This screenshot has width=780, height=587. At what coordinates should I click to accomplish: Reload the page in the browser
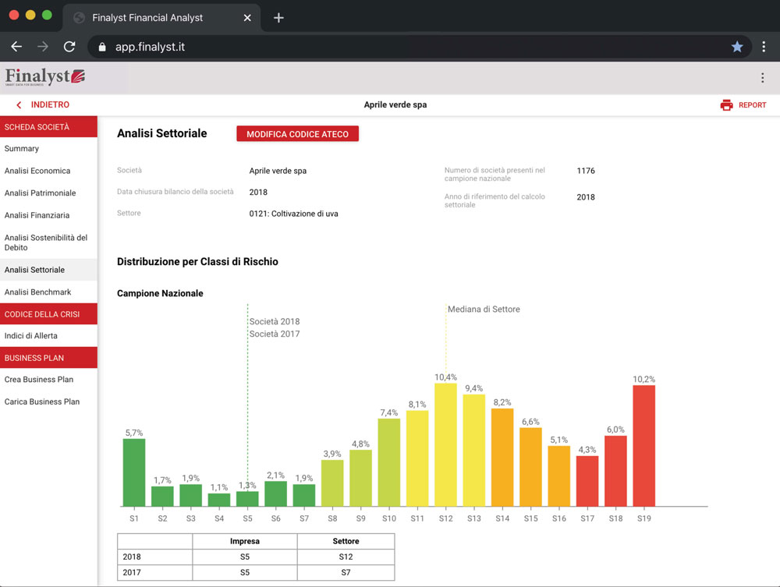[69, 47]
